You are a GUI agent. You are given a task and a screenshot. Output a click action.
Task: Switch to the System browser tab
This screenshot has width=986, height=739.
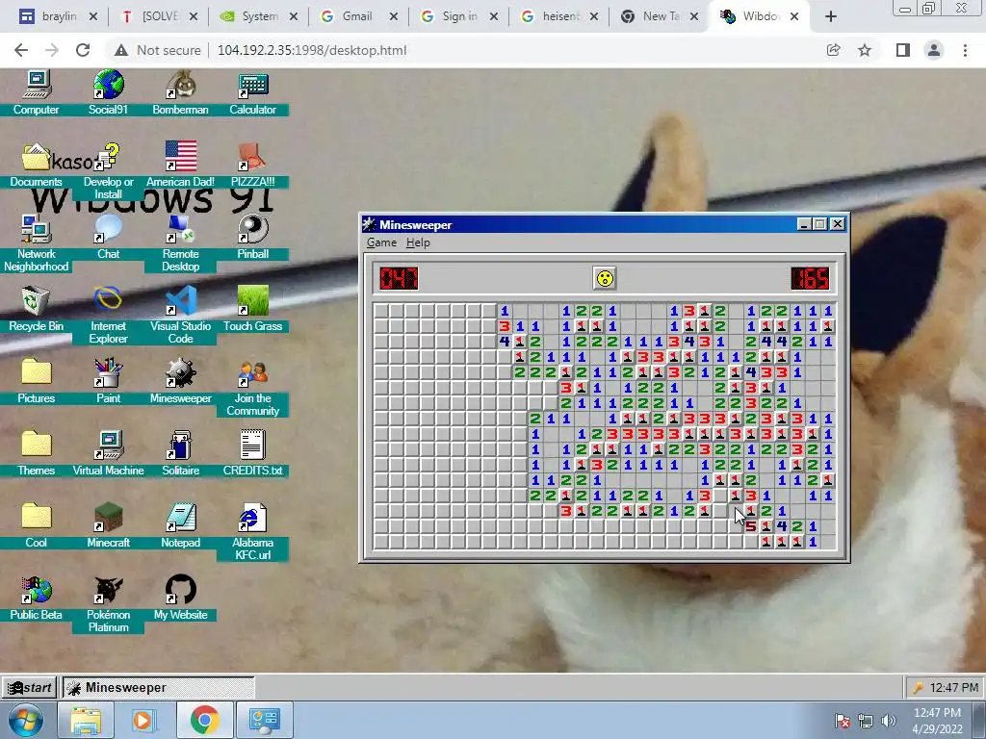tap(258, 16)
